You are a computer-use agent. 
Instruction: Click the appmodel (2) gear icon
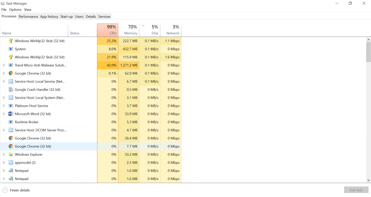pos(11,162)
